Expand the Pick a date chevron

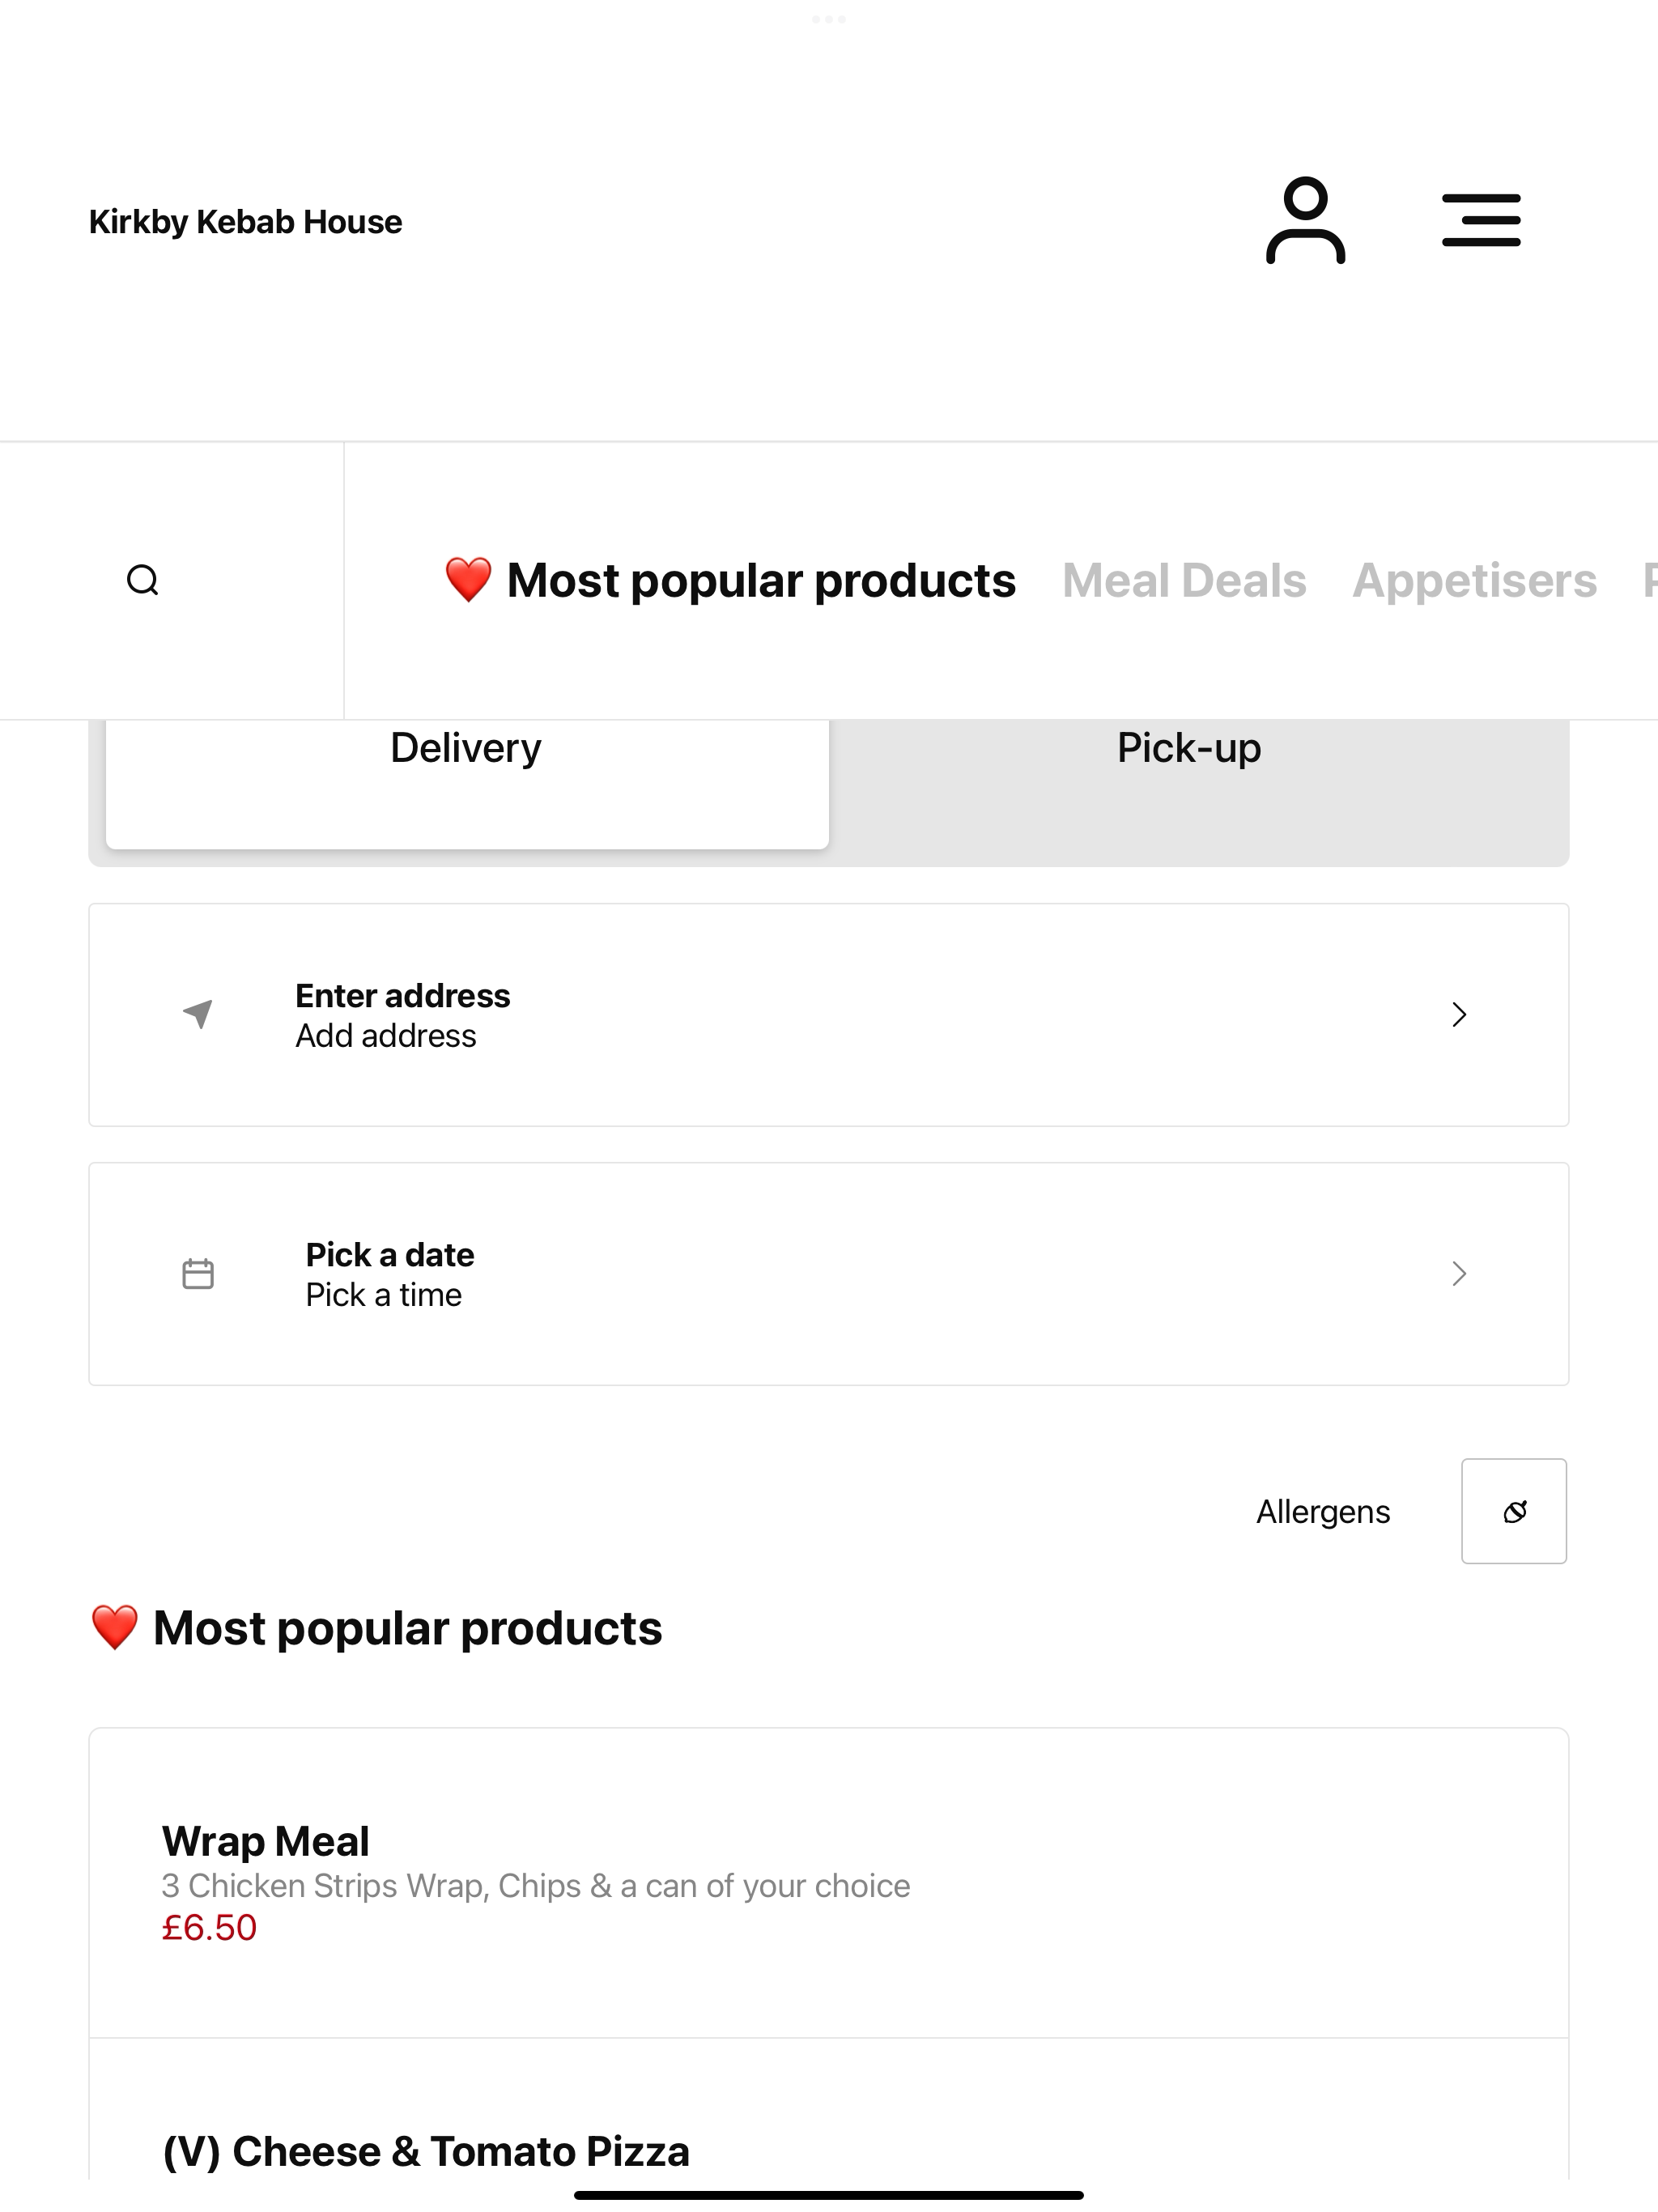click(x=1459, y=1273)
